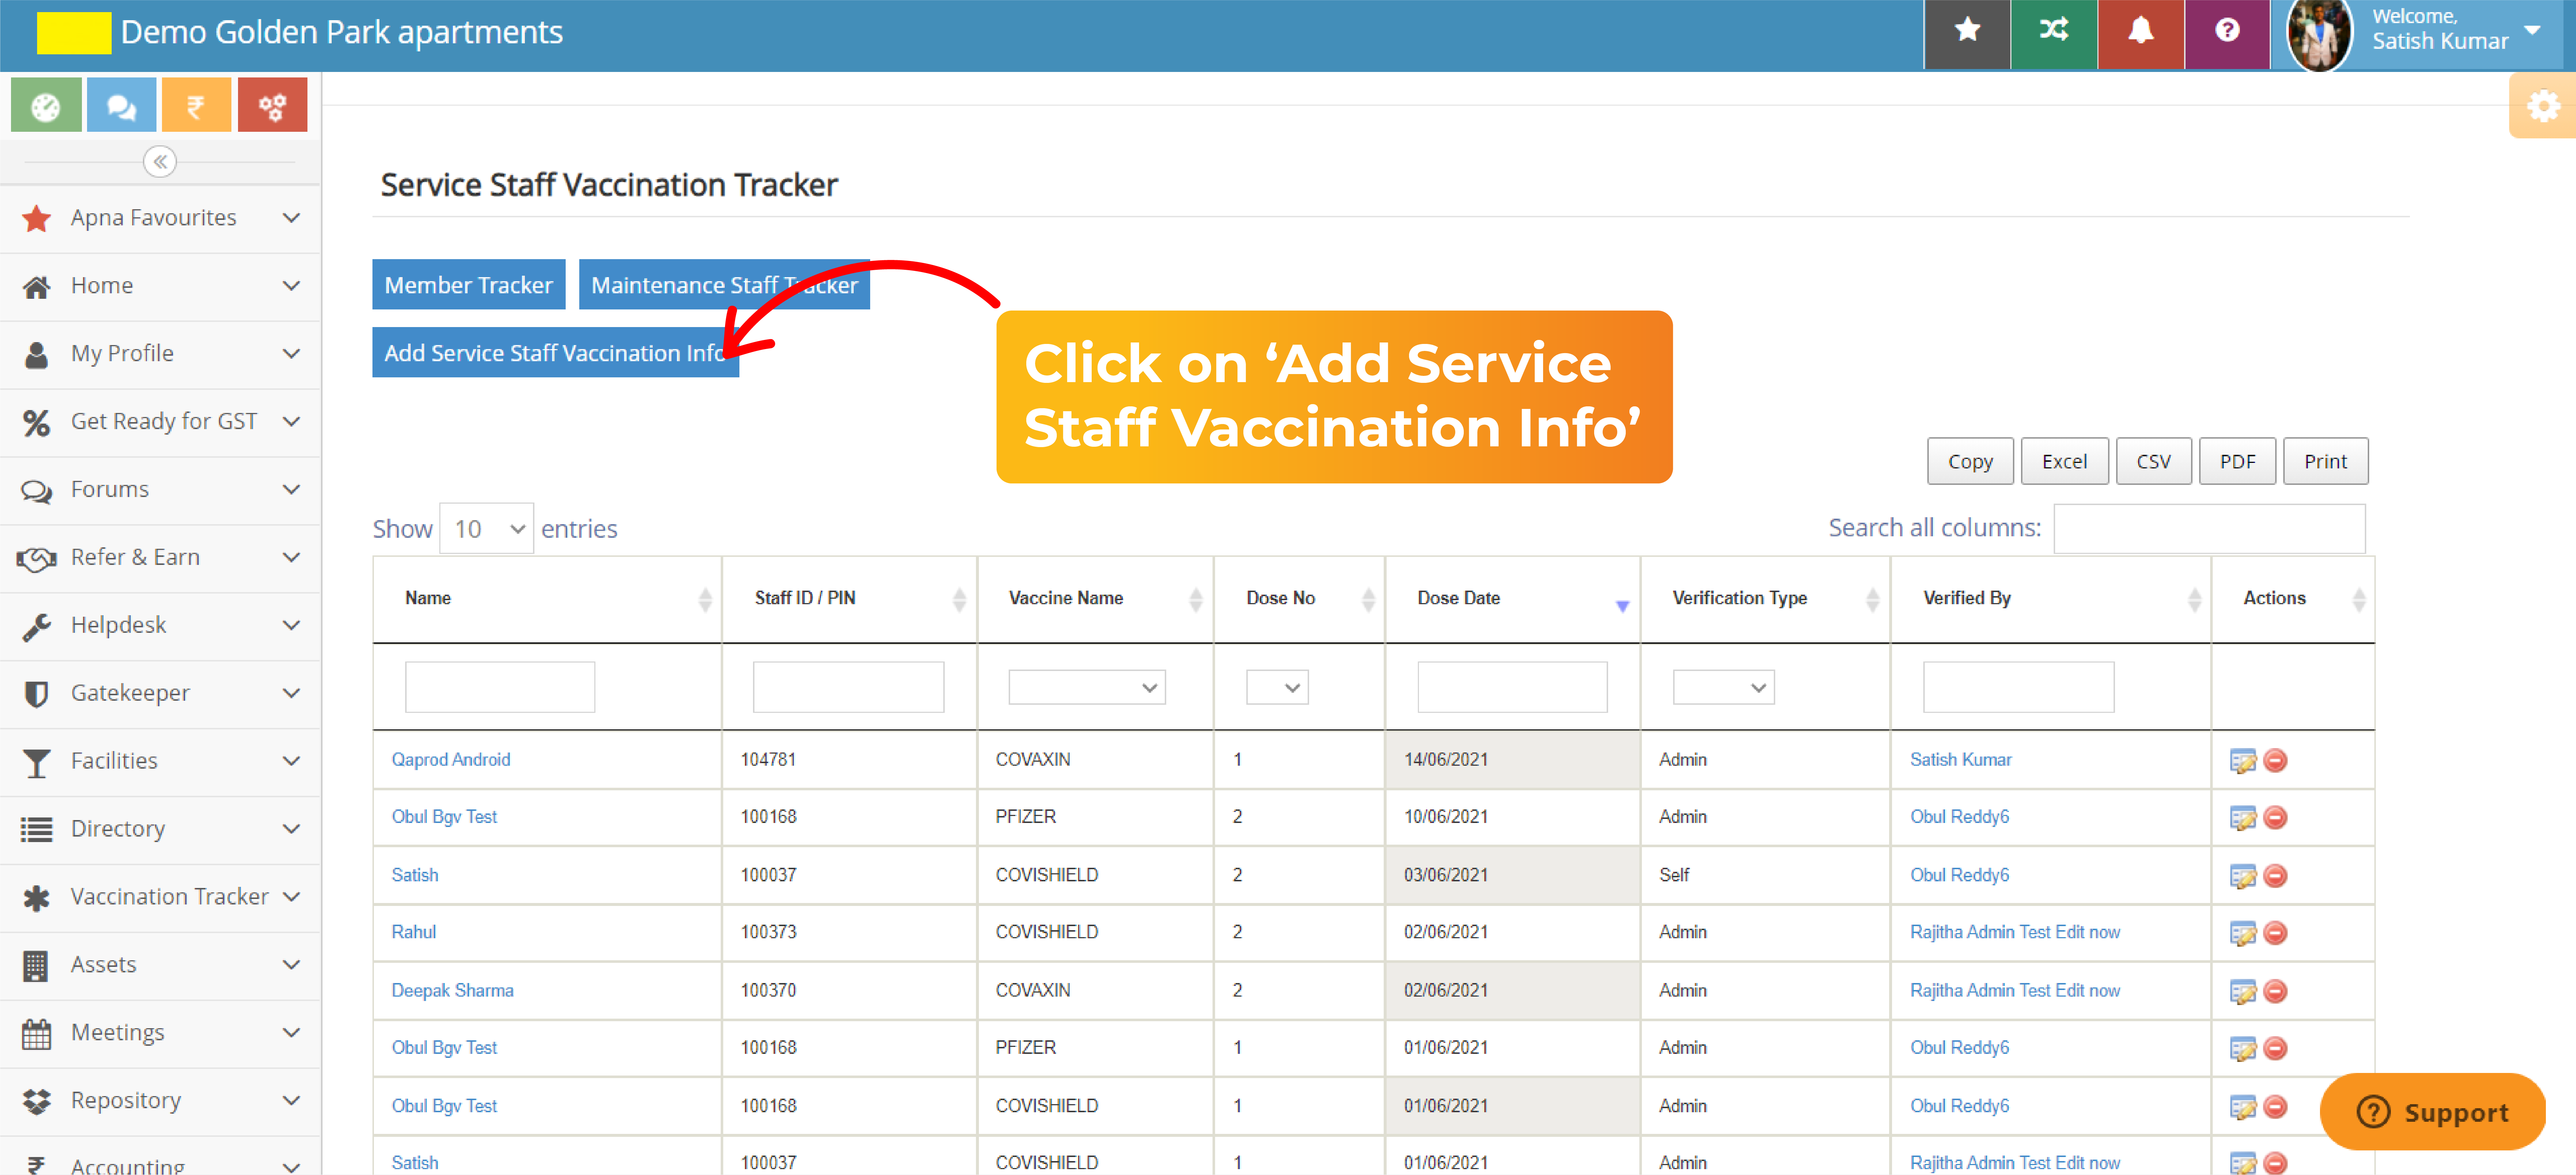
Task: Edit Satish 03/06/2021 record
Action: (2243, 876)
